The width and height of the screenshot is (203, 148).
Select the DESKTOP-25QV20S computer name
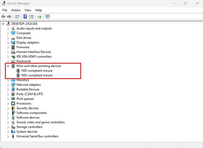(x=24, y=24)
